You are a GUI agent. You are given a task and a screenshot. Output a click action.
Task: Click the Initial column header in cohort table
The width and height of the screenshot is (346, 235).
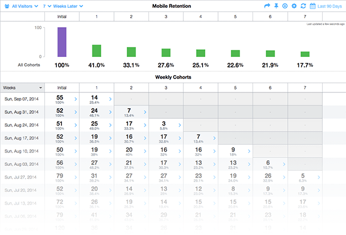pyautogui.click(x=62, y=87)
